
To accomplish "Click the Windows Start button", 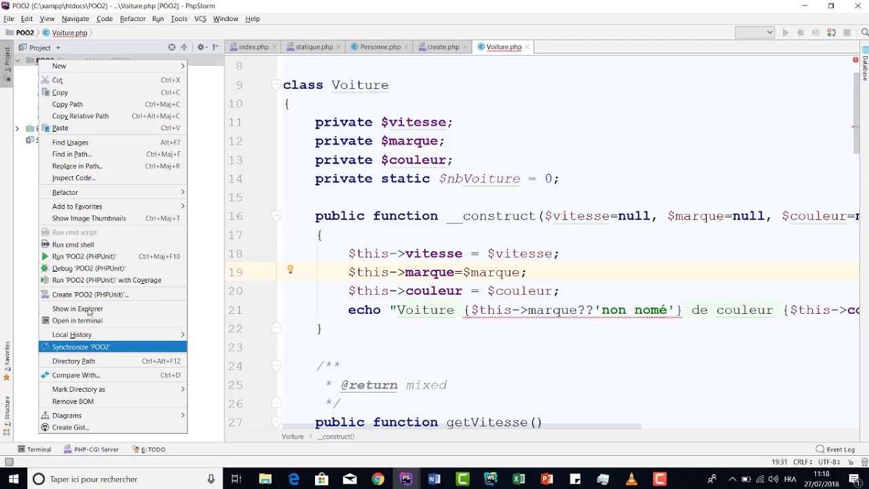I will 14,479.
